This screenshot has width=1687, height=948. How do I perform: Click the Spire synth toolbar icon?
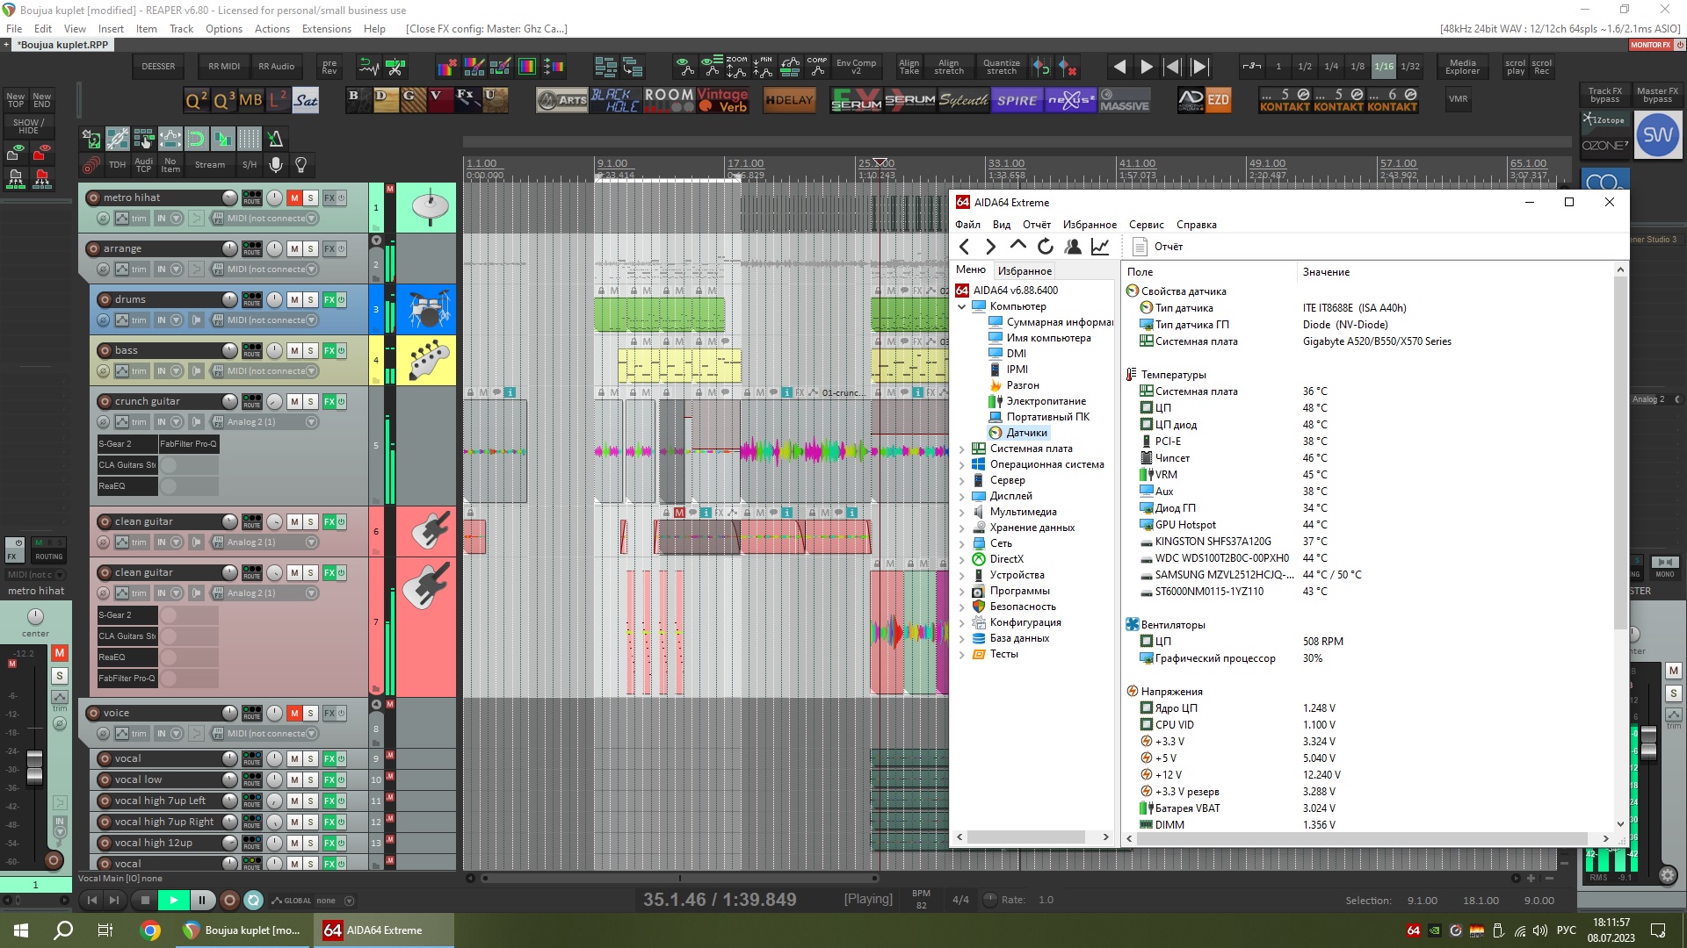(1017, 100)
